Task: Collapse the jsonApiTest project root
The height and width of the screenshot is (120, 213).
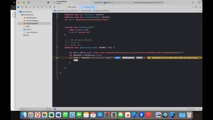Action: coord(18,12)
